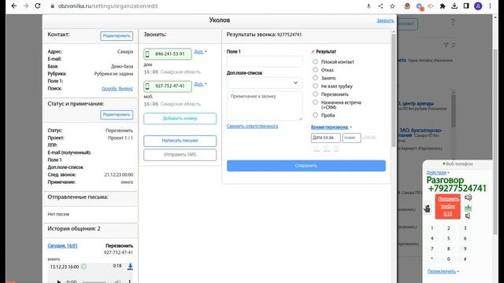The height and width of the screenshot is (283, 504).
Task: Click the green circle icon next to 13.12.23 16:00
Action: click(84, 266)
